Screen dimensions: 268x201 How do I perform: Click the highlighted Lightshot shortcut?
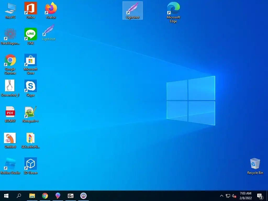pos(133,10)
